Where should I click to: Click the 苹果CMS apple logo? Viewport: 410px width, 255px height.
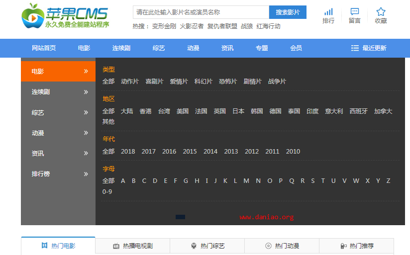tap(33, 15)
